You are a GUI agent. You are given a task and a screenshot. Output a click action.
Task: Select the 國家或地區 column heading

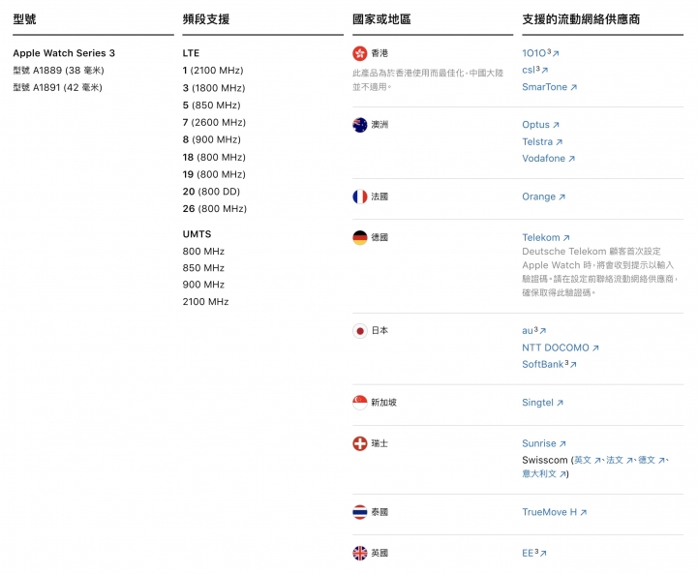[381, 19]
